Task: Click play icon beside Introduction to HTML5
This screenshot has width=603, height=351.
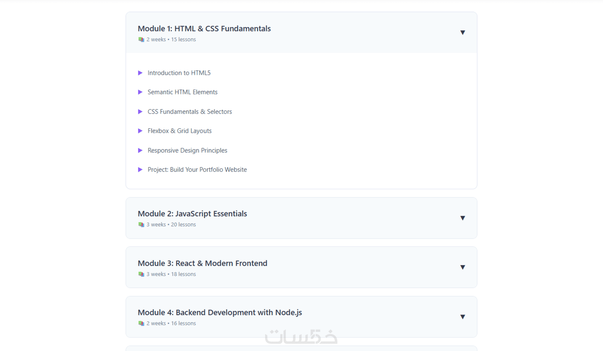Action: pyautogui.click(x=140, y=73)
